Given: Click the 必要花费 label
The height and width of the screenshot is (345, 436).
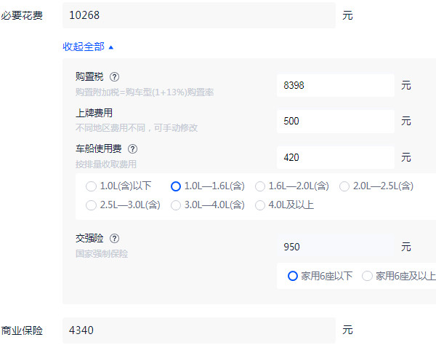Looking at the screenshot, I should click(x=22, y=15).
